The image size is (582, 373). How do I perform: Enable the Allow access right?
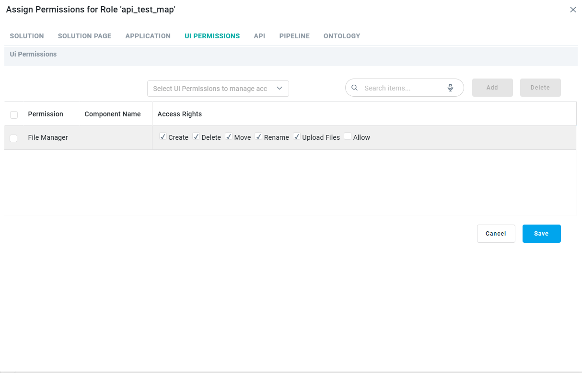[348, 136]
